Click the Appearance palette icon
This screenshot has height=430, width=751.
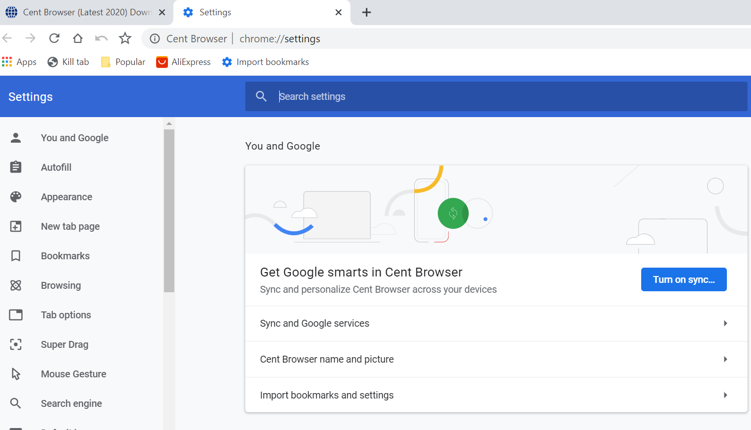(16, 197)
